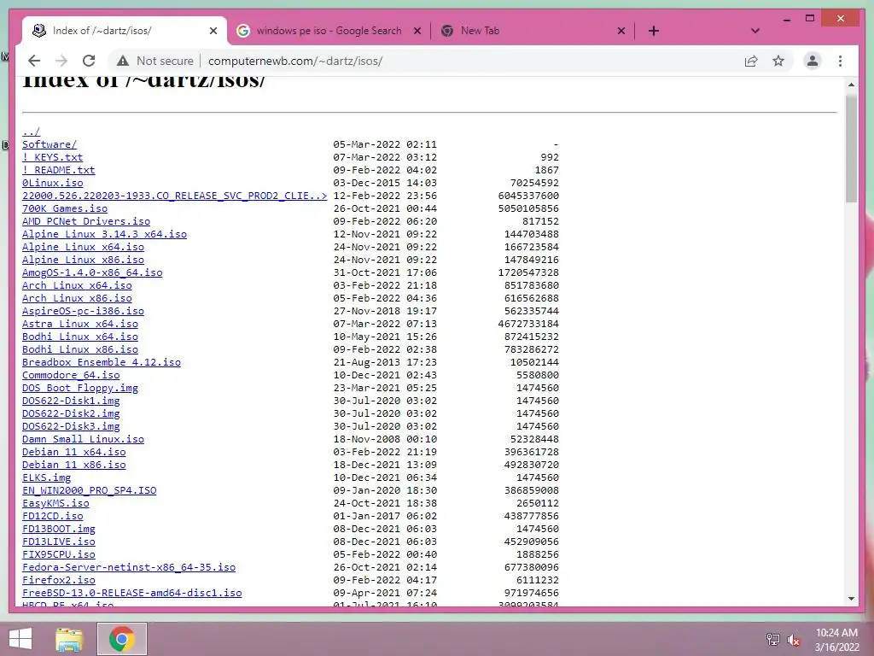Download AMD_PCNet_Drivers.iso

tap(86, 221)
